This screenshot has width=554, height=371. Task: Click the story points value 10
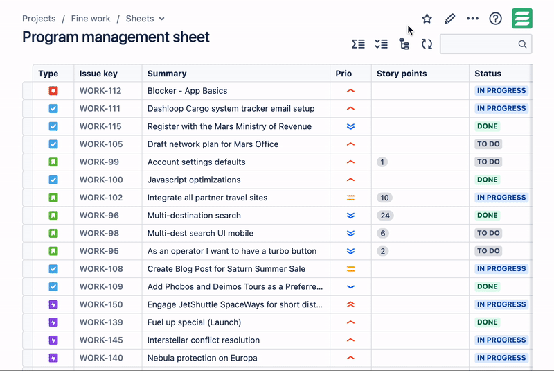[x=385, y=198]
